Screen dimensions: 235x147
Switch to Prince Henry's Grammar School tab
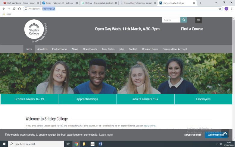coord(138,3)
